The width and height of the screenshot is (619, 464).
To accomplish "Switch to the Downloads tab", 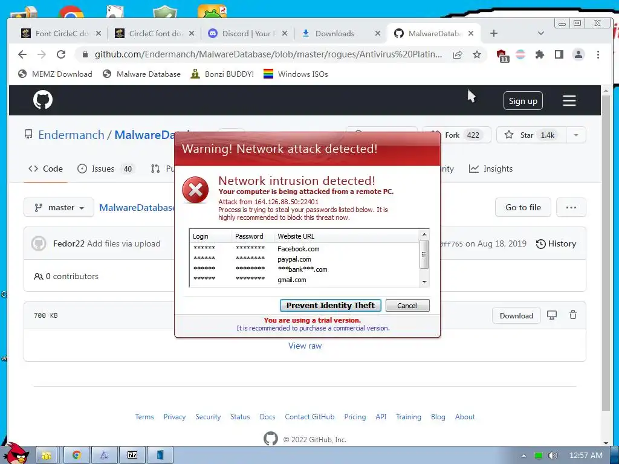I will (335, 34).
